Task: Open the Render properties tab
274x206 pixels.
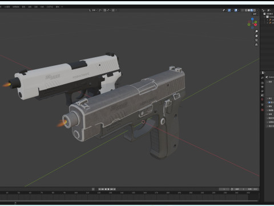Action: 263,83
